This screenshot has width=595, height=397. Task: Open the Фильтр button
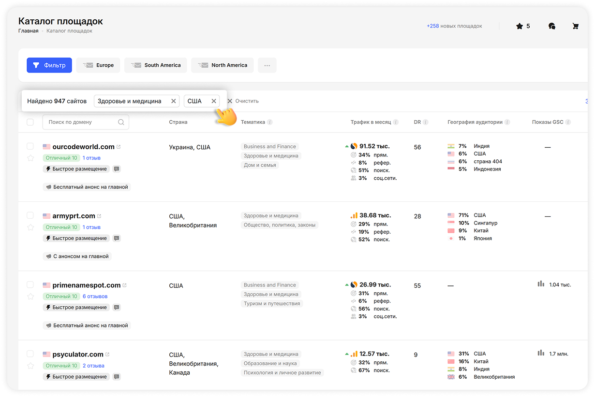click(49, 65)
